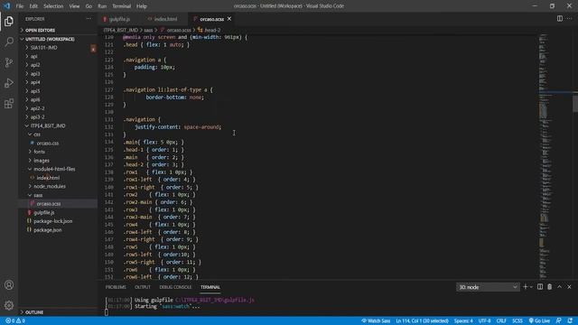Image resolution: width=578 pixels, height=325 pixels.
Task: Change indentation via Spaces: 4
Action: (463, 320)
